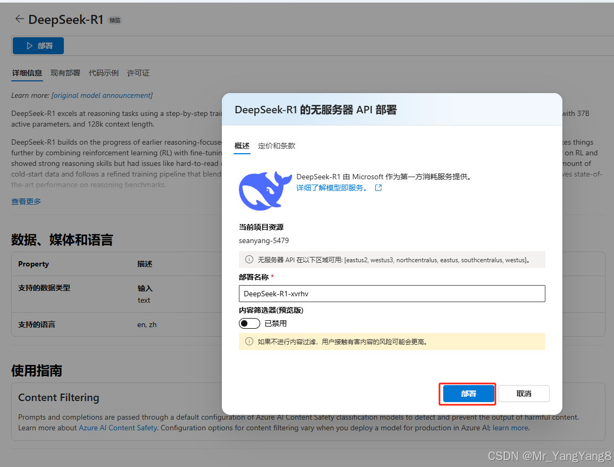This screenshot has width=614, height=467.
Task: Switch to 定价和条款 tab in the dialog
Action: click(277, 146)
